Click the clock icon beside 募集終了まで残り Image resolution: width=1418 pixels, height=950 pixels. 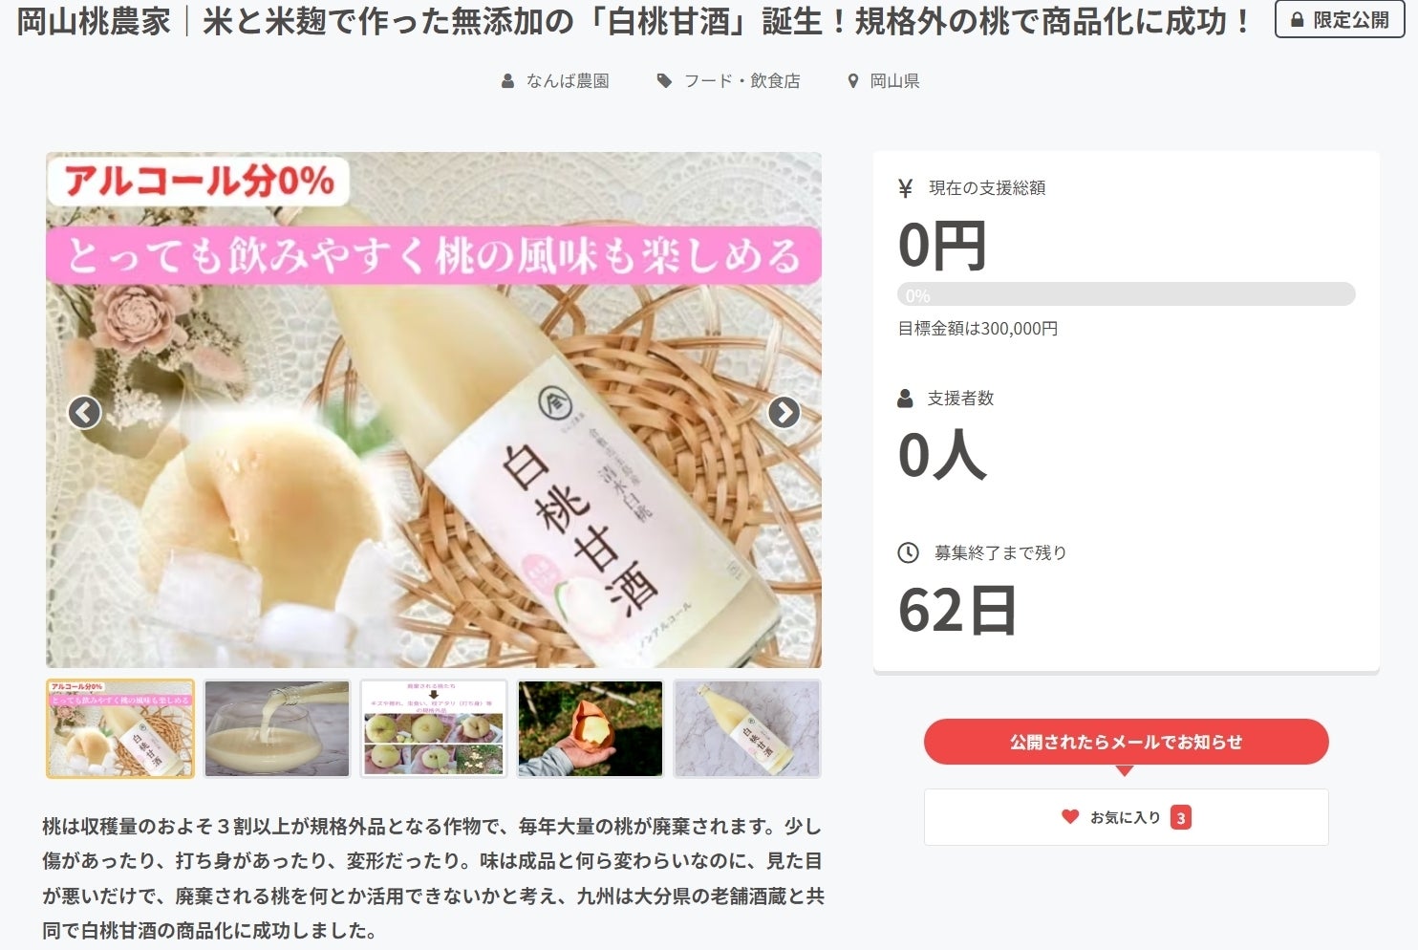pyautogui.click(x=908, y=552)
